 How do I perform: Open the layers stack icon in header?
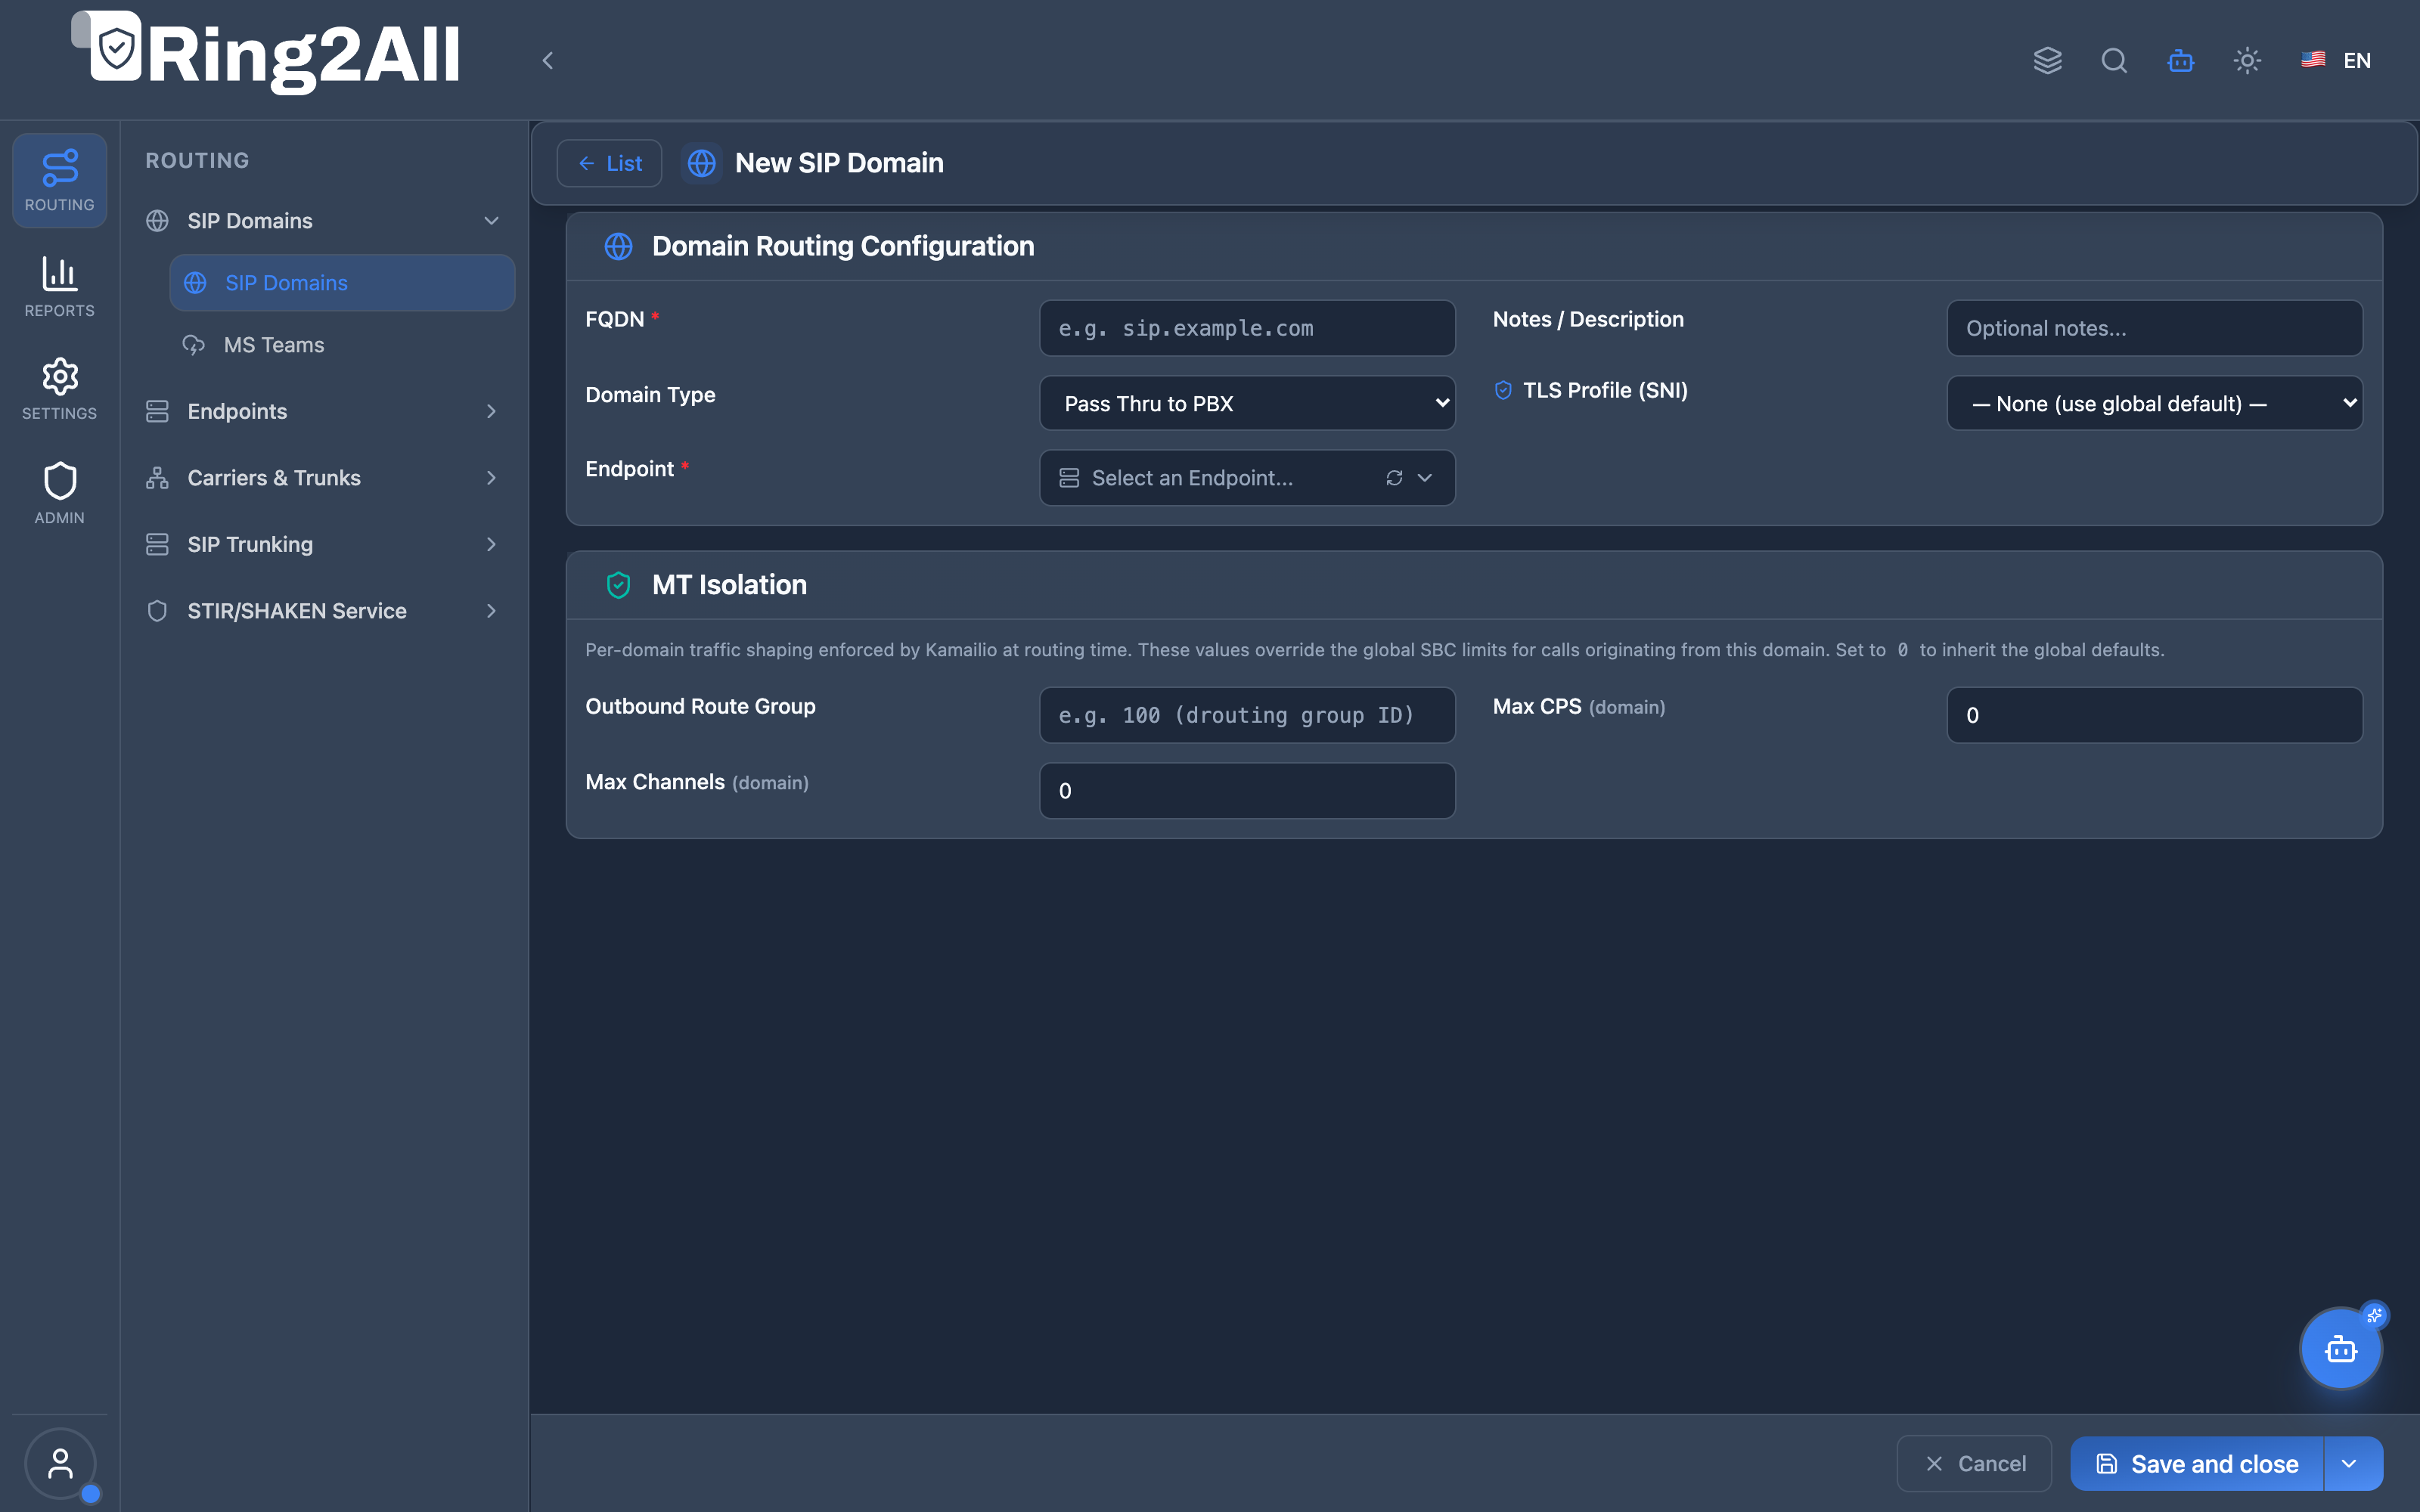coord(2047,61)
